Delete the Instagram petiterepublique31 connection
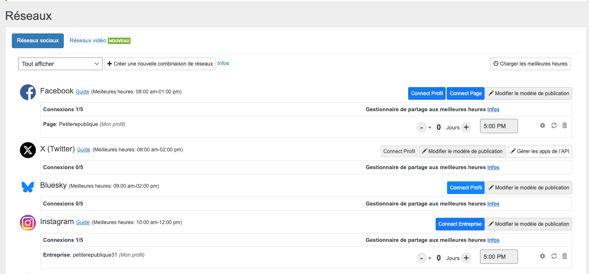The width and height of the screenshot is (589, 274). click(x=564, y=256)
